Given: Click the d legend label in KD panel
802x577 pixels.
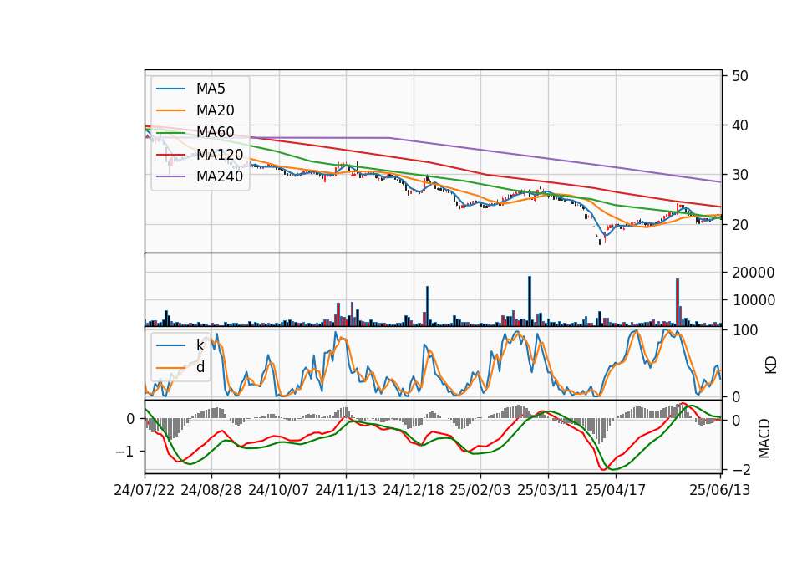Looking at the screenshot, I should click(x=200, y=366).
